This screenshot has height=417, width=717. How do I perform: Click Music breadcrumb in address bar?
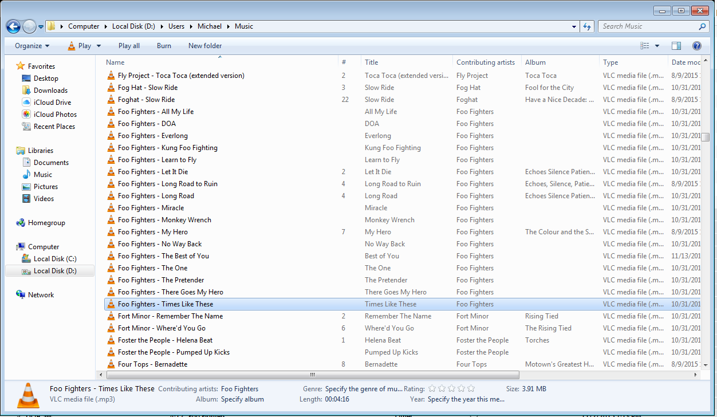coord(244,26)
